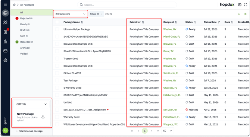The width and height of the screenshot is (250, 137).
Task: Select the Sent folder
Action: coord(24,36)
